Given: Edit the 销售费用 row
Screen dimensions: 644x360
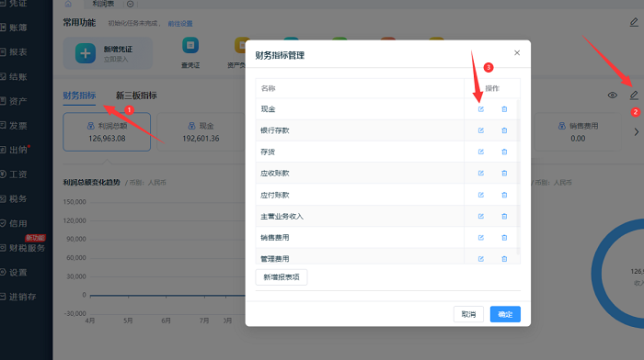Looking at the screenshot, I should pos(480,238).
